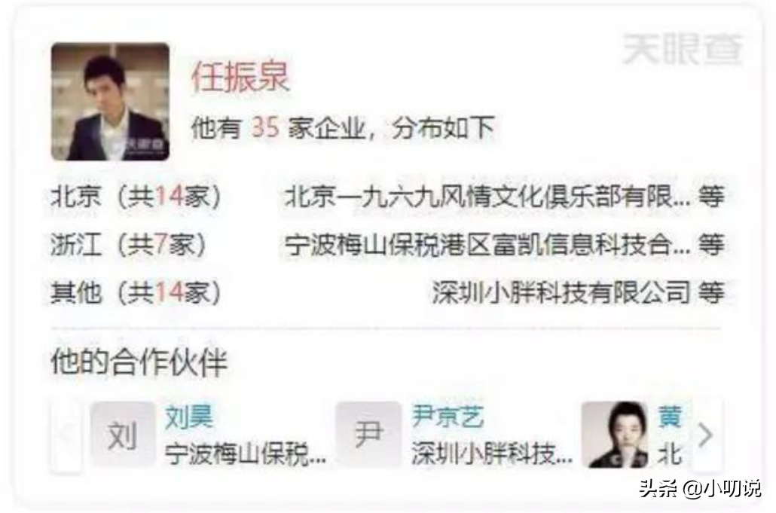The width and height of the screenshot is (776, 513).
Task: Open 深圳小胖科技 company under 尹京艺
Action: pyautogui.click(x=492, y=454)
